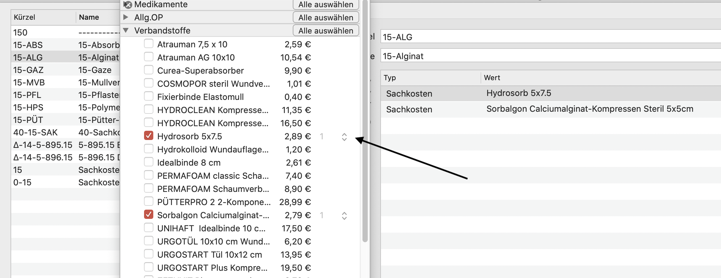Remove the Medikamente group via its x icon
The width and height of the screenshot is (721, 278).
[x=128, y=5]
